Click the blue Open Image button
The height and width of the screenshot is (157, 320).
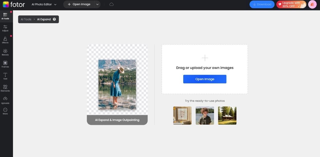coord(204,79)
